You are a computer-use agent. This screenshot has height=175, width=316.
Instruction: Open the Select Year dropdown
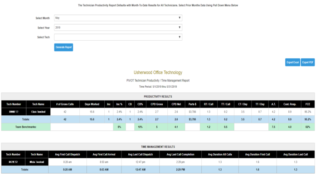click(118, 28)
